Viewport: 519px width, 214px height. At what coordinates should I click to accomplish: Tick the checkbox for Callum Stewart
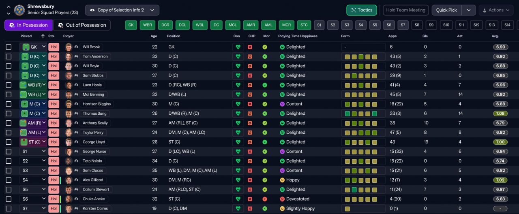tap(9, 189)
